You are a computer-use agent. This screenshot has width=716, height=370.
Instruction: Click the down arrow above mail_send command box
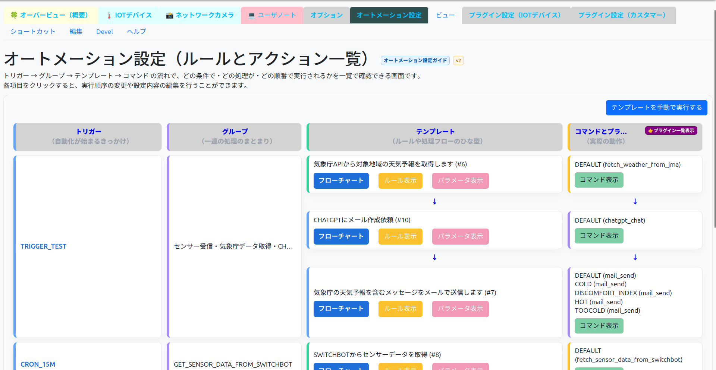click(635, 257)
